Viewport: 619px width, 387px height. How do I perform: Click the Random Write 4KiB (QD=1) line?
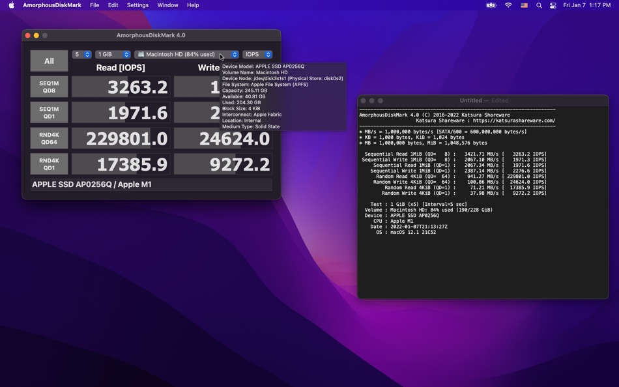(464, 193)
